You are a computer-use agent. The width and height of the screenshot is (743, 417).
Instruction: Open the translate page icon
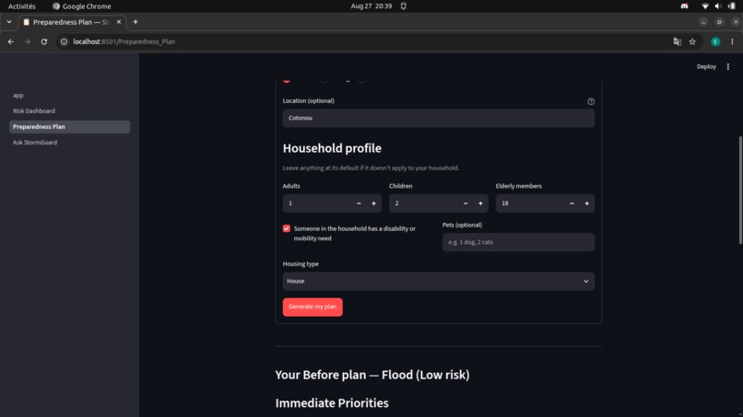point(678,41)
